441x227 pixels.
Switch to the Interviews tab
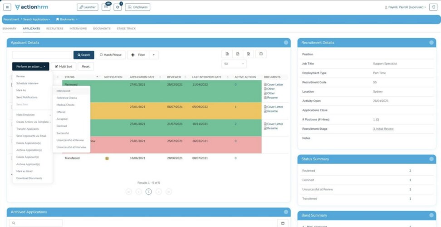click(78, 29)
